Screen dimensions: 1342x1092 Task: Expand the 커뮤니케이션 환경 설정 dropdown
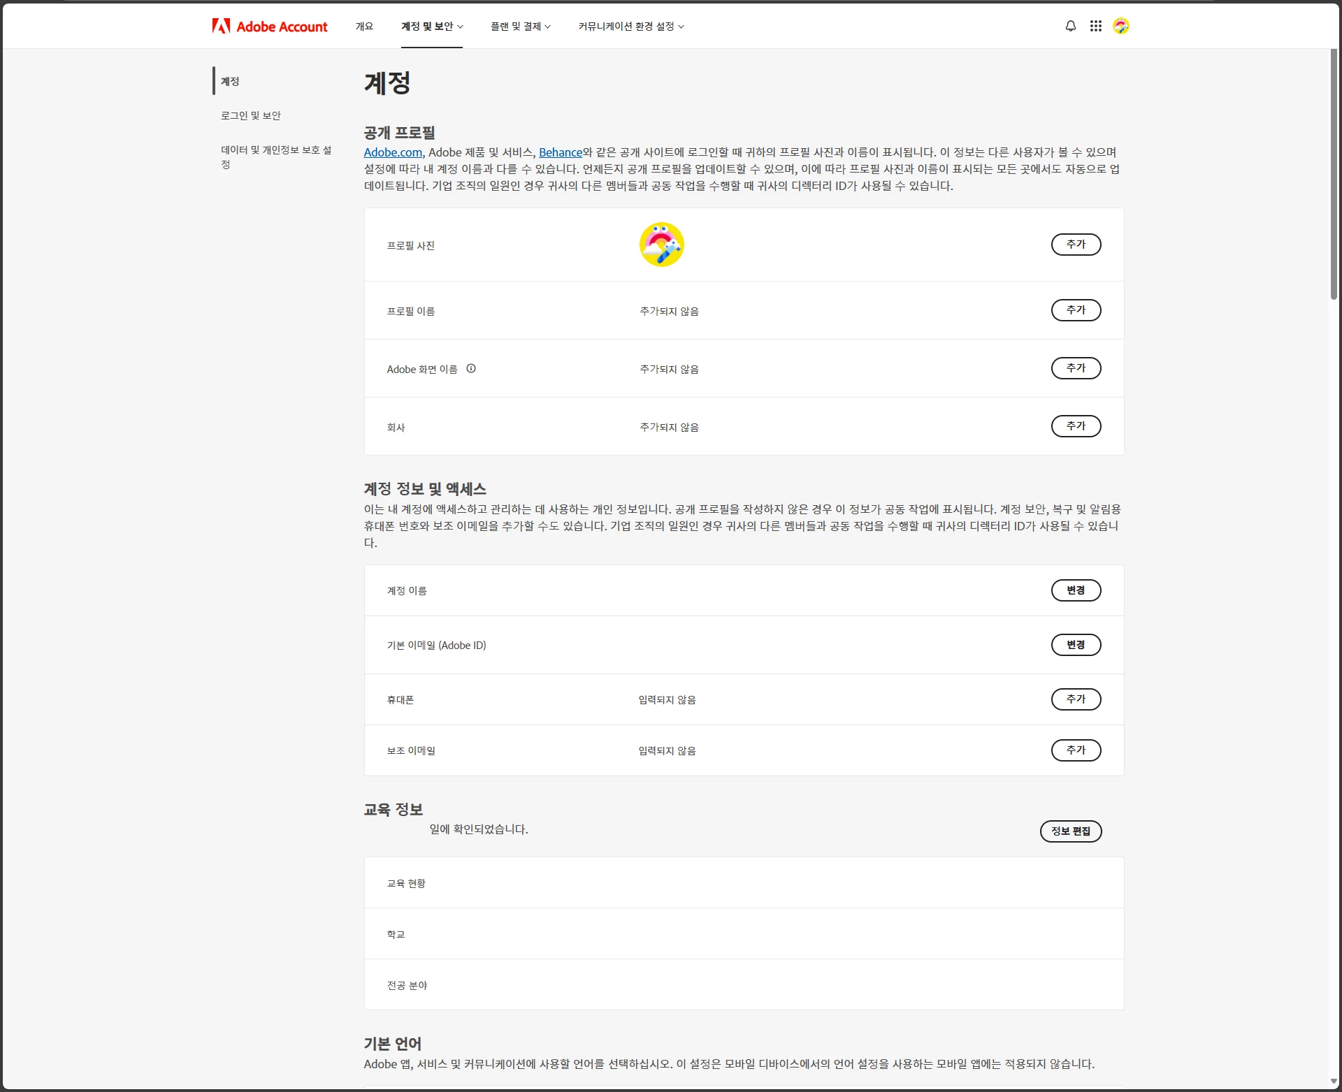pos(630,27)
